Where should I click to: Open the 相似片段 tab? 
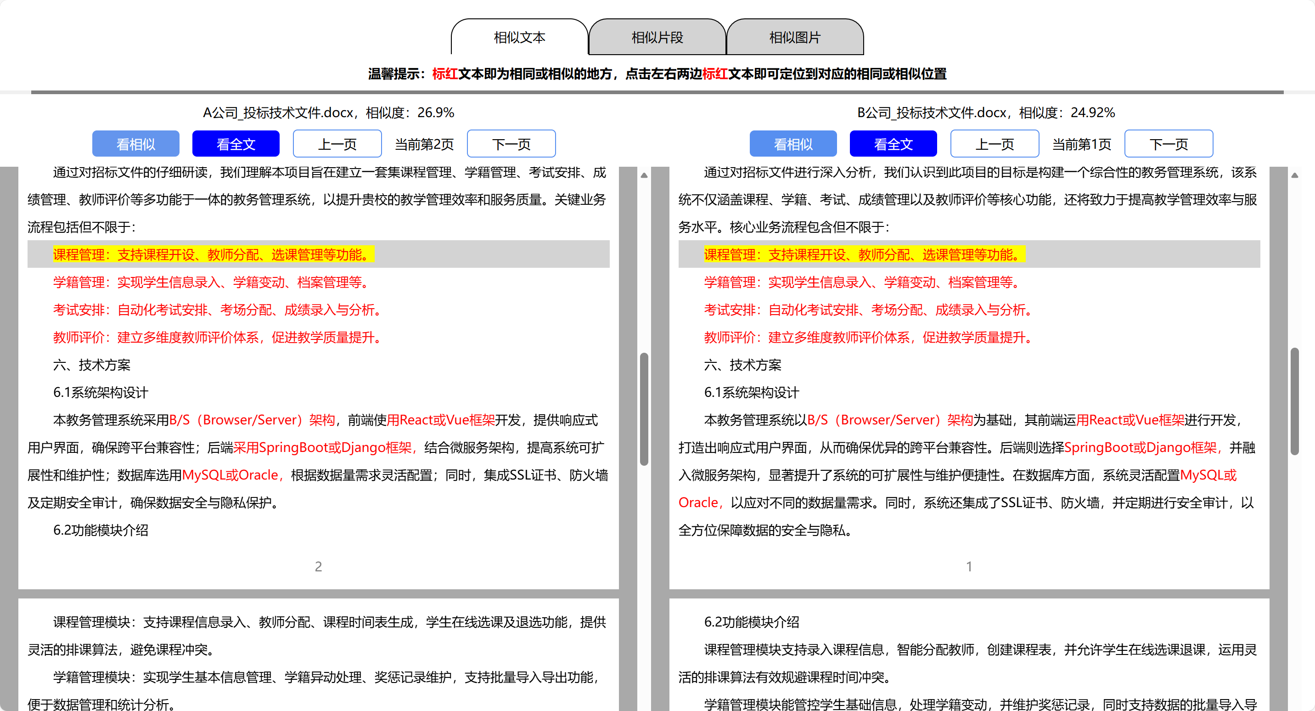pyautogui.click(x=657, y=37)
